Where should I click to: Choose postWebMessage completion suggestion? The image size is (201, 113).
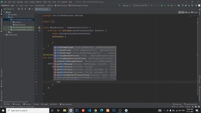coord(85,64)
